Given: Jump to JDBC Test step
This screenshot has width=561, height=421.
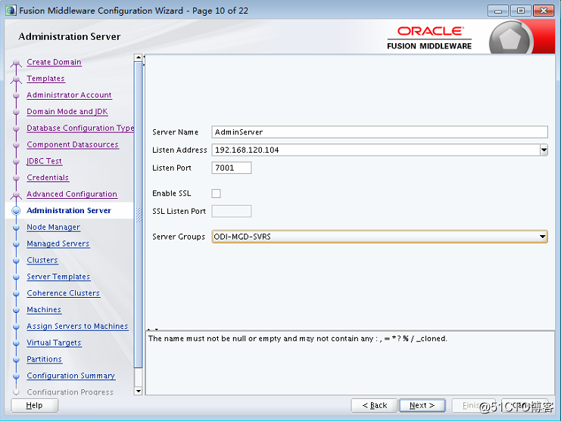Looking at the screenshot, I should click(44, 161).
